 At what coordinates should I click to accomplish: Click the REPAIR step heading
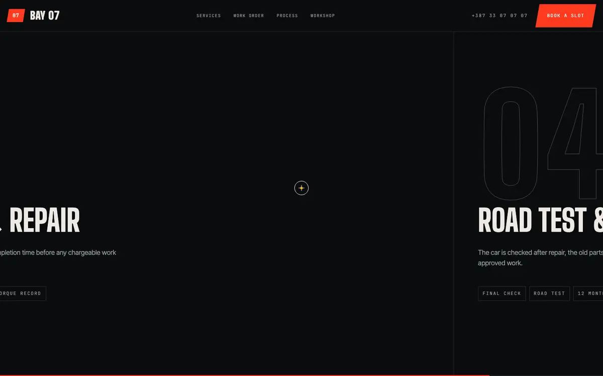click(x=44, y=221)
